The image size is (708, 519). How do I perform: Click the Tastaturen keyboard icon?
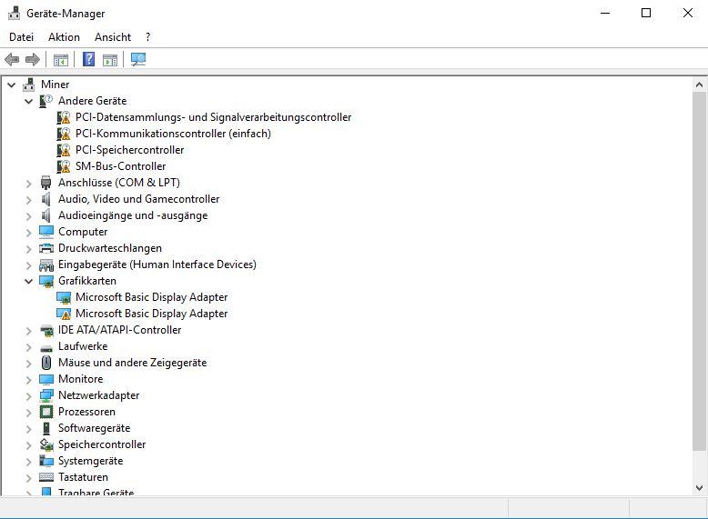[46, 477]
